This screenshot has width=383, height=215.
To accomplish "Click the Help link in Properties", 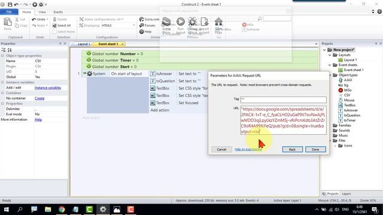I will pos(38,119).
